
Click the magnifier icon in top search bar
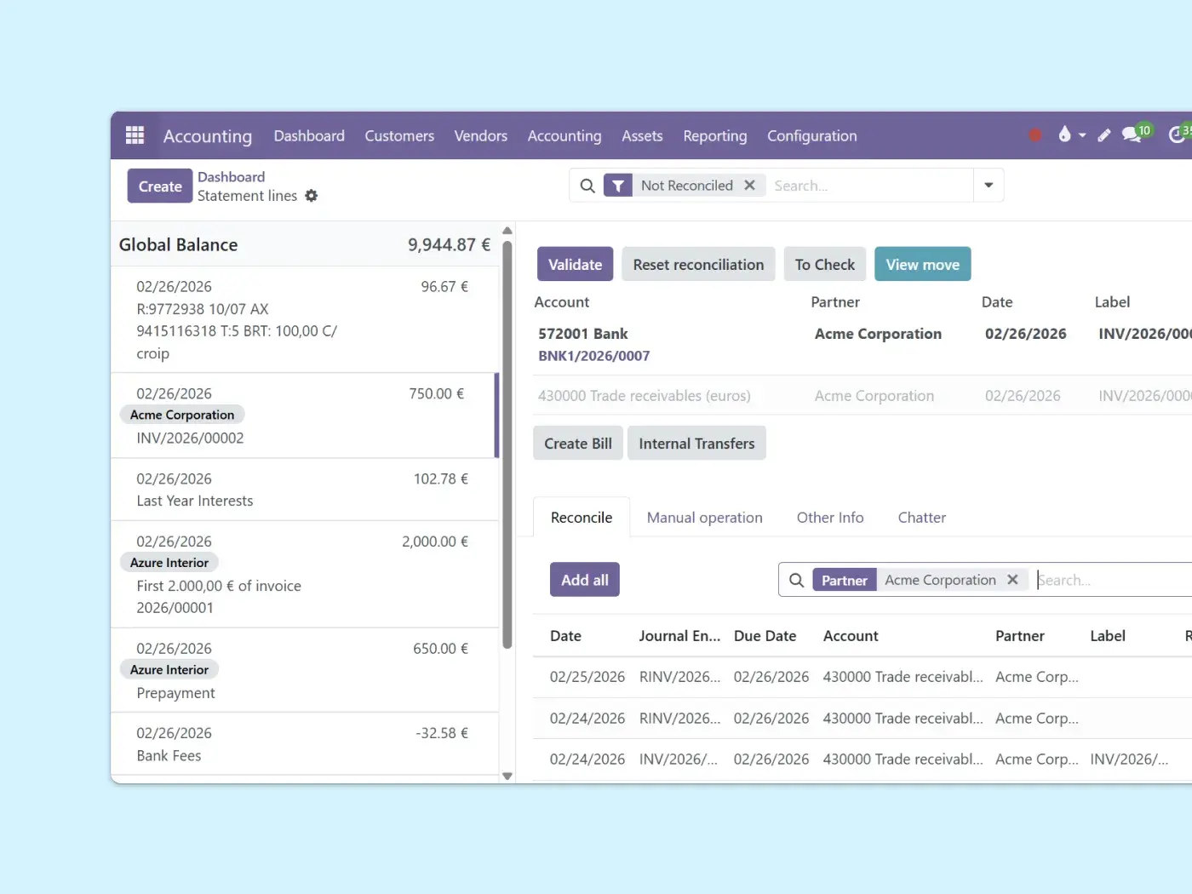pos(587,186)
